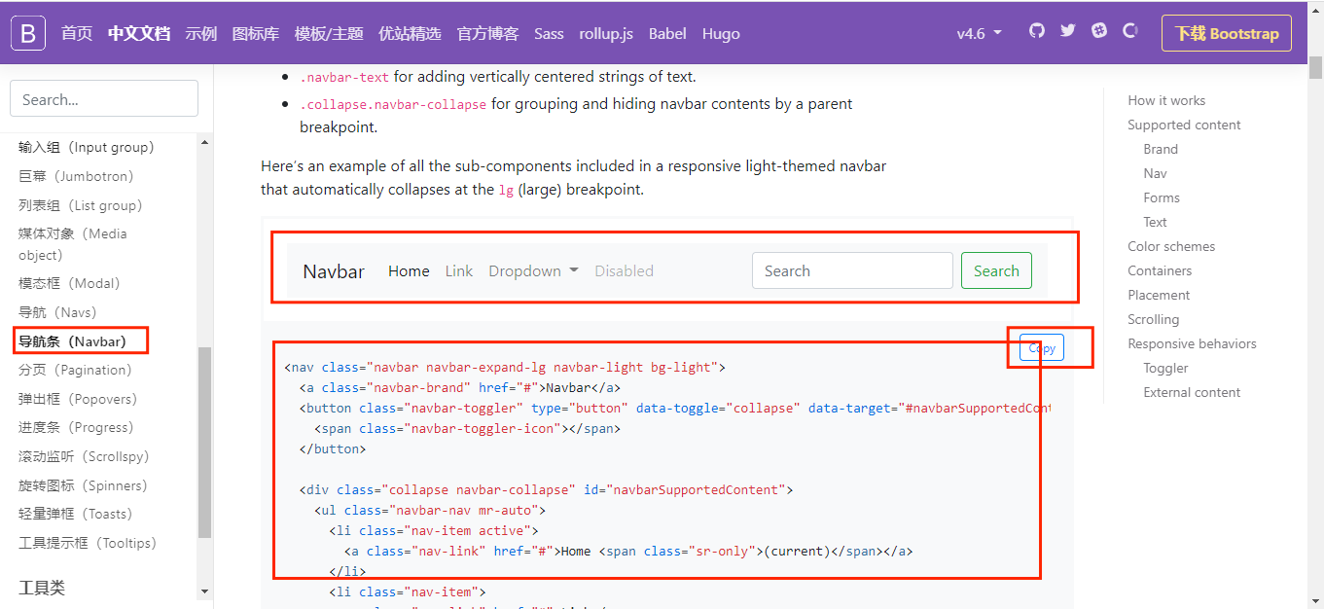
Task: Open 优站精选 in the top navigation
Action: 410,33
